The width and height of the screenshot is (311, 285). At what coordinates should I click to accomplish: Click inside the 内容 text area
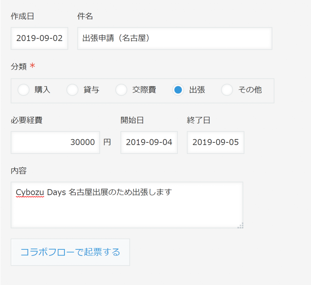[127, 205]
